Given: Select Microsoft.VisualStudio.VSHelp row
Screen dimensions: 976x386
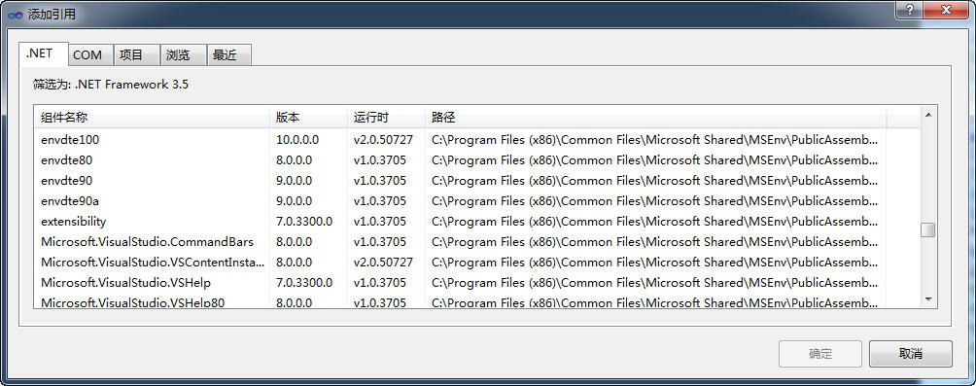Looking at the screenshot, I should pos(476,283).
